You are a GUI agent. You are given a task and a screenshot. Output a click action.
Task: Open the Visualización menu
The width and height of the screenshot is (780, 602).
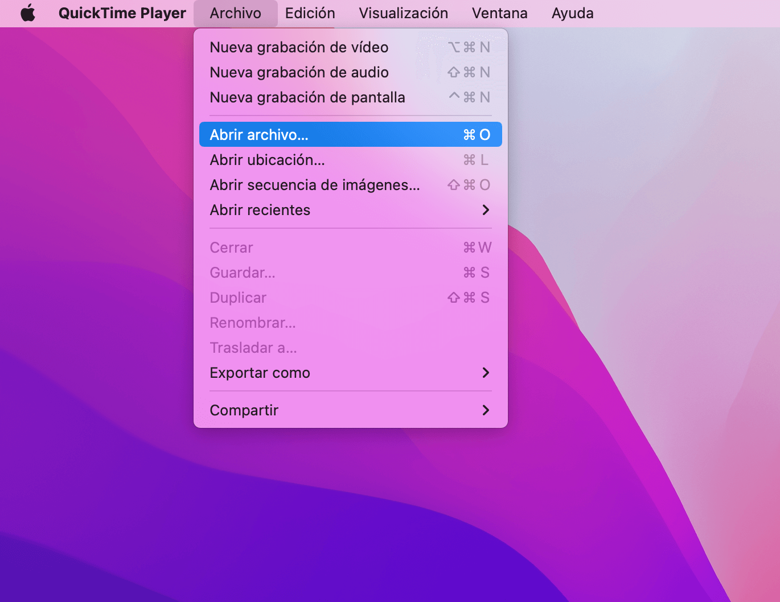pos(403,13)
